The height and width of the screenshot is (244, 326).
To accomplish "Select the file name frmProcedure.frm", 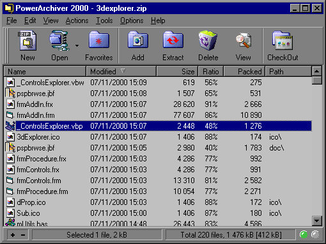I will [42, 191].
